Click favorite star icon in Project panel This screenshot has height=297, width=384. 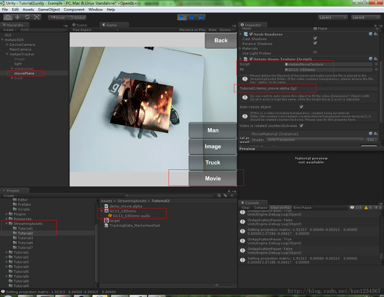(x=232, y=196)
